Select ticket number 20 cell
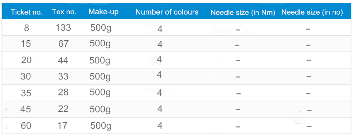353x134 pixels. 26,60
